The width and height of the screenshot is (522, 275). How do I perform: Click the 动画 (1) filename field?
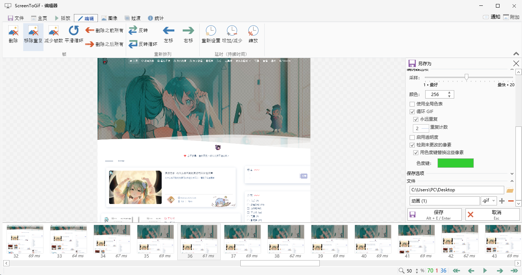(x=445, y=201)
